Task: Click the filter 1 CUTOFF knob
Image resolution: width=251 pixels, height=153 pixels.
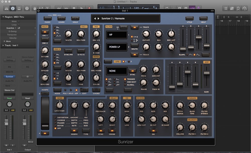Action: click(146, 34)
